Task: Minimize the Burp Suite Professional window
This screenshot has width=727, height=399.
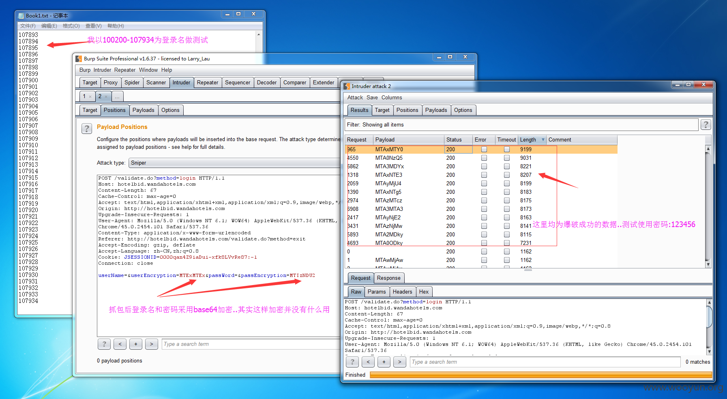Action: click(x=439, y=57)
